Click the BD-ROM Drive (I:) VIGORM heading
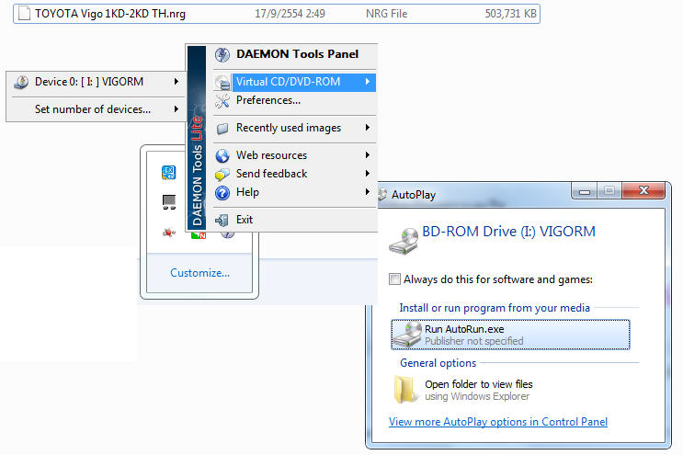This screenshot has width=683, height=455. 508,232
